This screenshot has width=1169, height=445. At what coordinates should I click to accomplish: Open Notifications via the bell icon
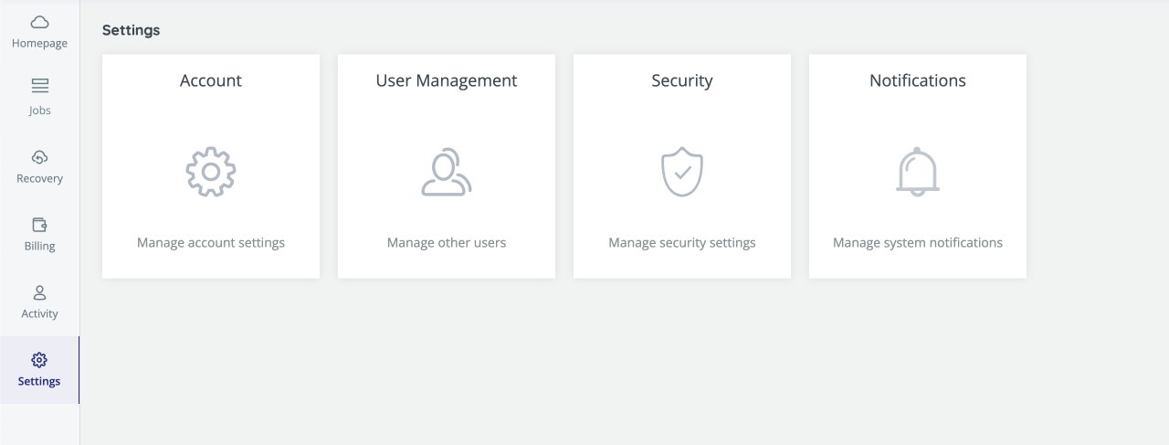pyautogui.click(x=918, y=172)
